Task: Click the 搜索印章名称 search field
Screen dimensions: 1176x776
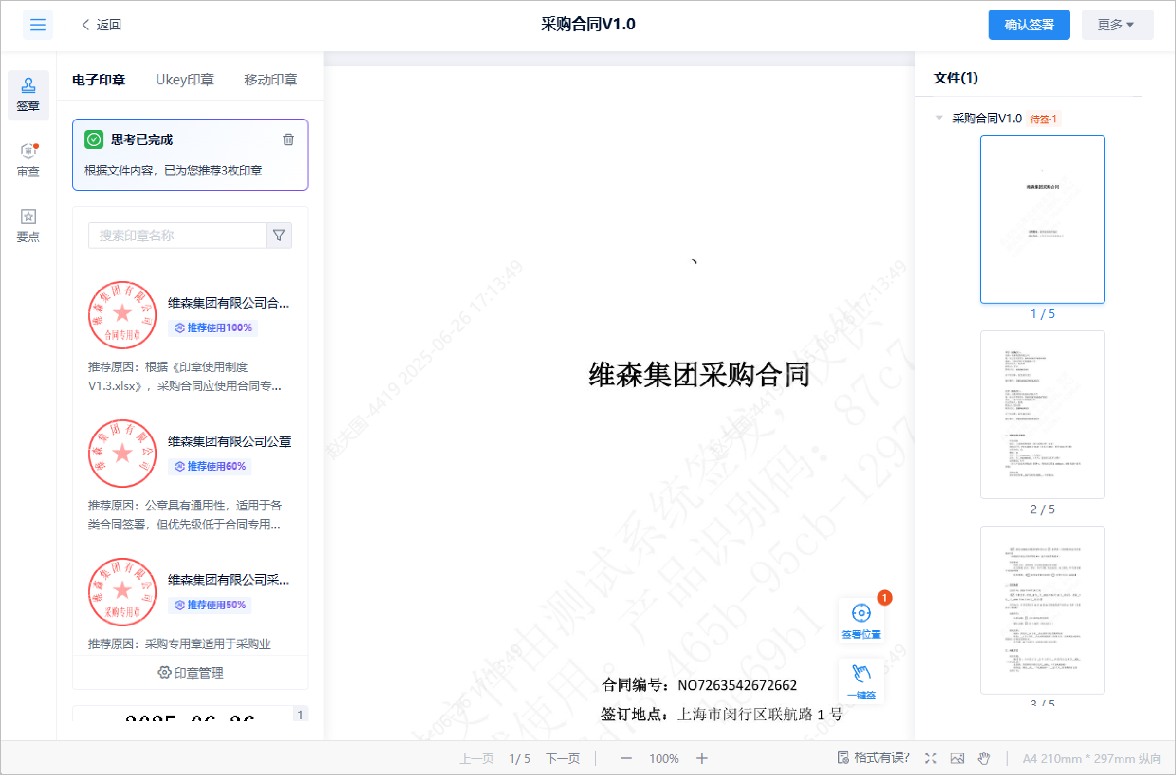Action: tap(177, 236)
